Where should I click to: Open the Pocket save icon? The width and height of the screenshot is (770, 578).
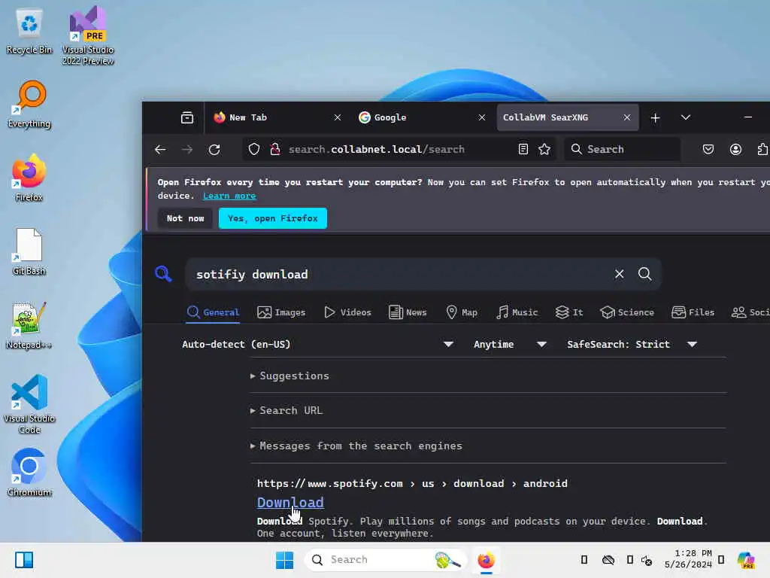coord(708,150)
